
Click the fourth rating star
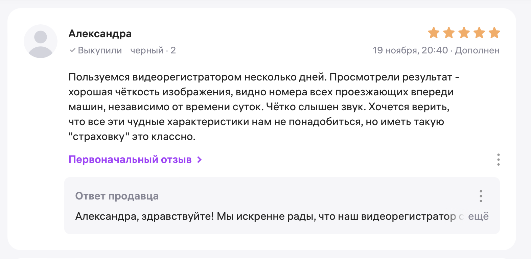coord(479,33)
